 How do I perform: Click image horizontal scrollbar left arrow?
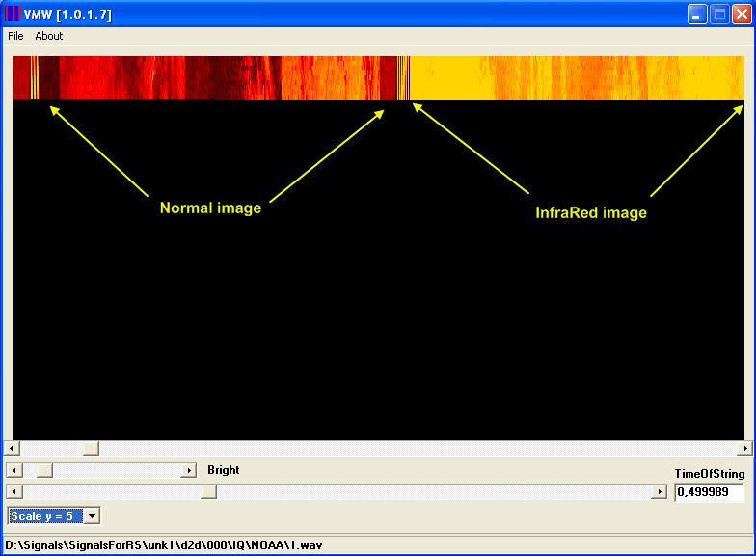13,448
